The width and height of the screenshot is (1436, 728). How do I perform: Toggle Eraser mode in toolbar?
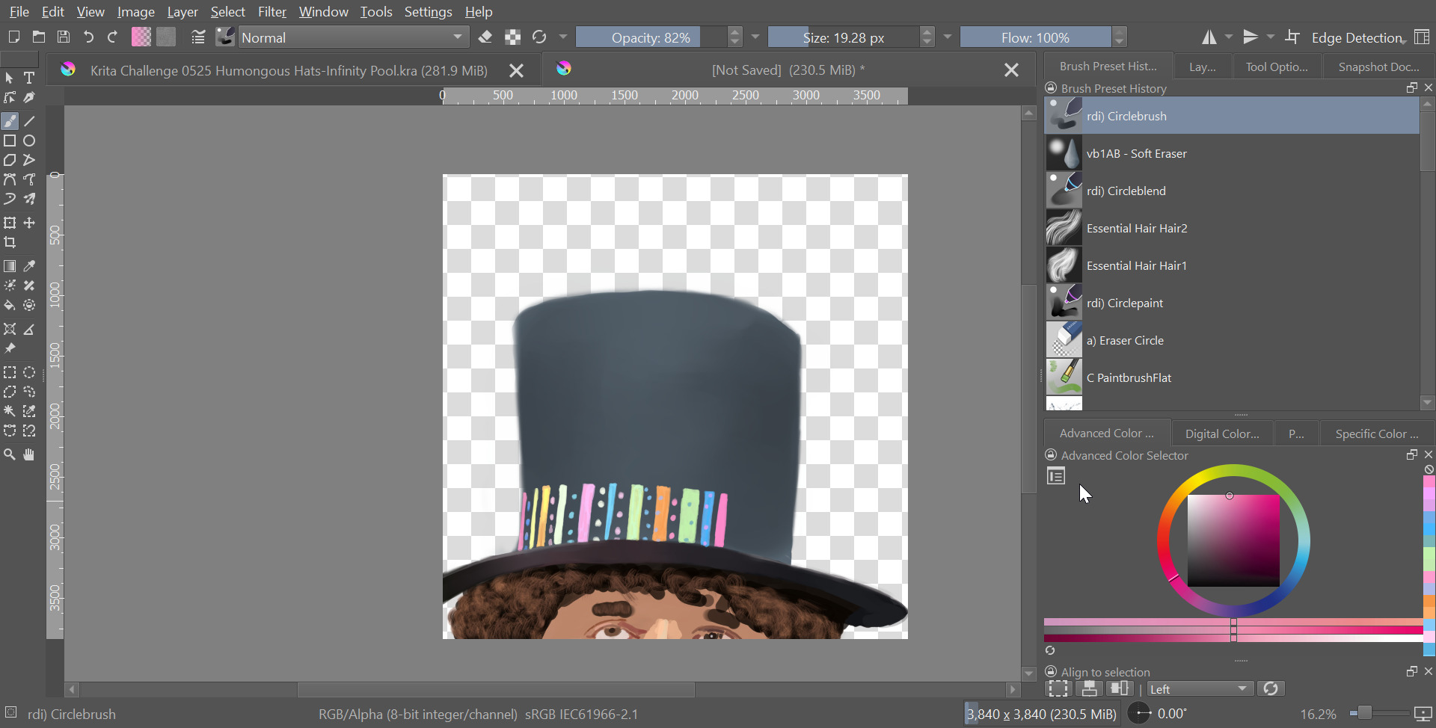(485, 37)
